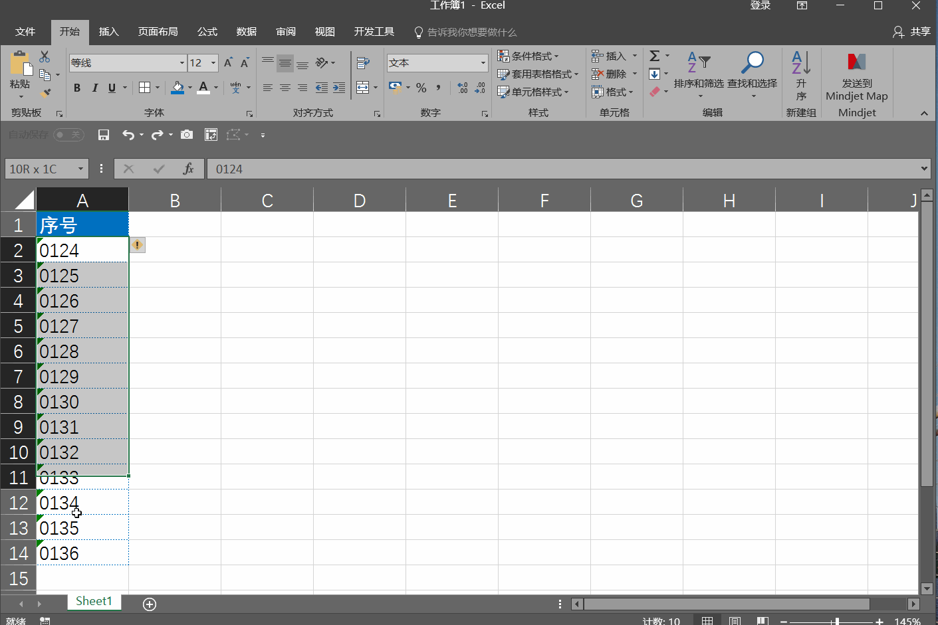Switch to 数据 Data tab
938x625 pixels.
click(x=247, y=32)
